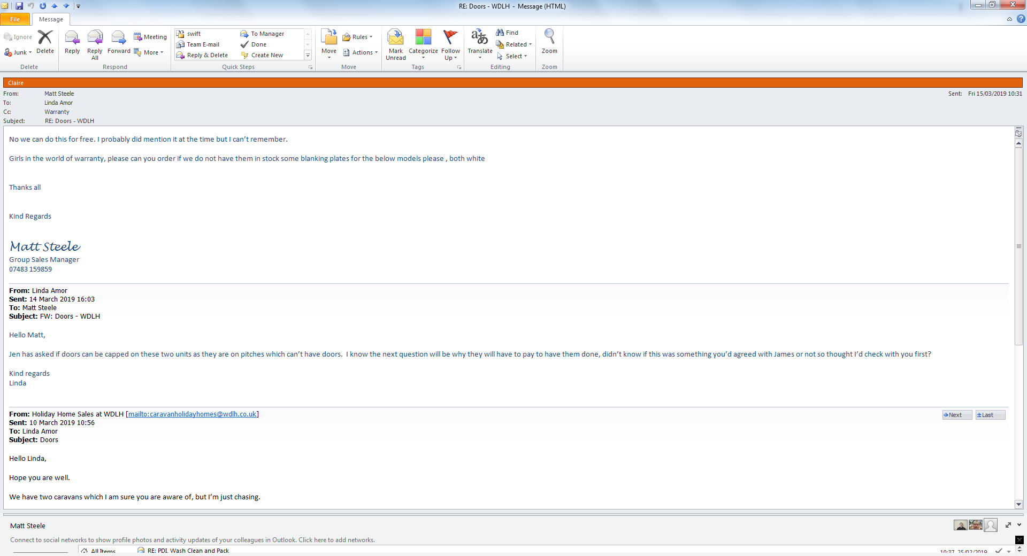The width and height of the screenshot is (1027, 556).
Task: Open the Categorize color menu
Action: pos(423,45)
